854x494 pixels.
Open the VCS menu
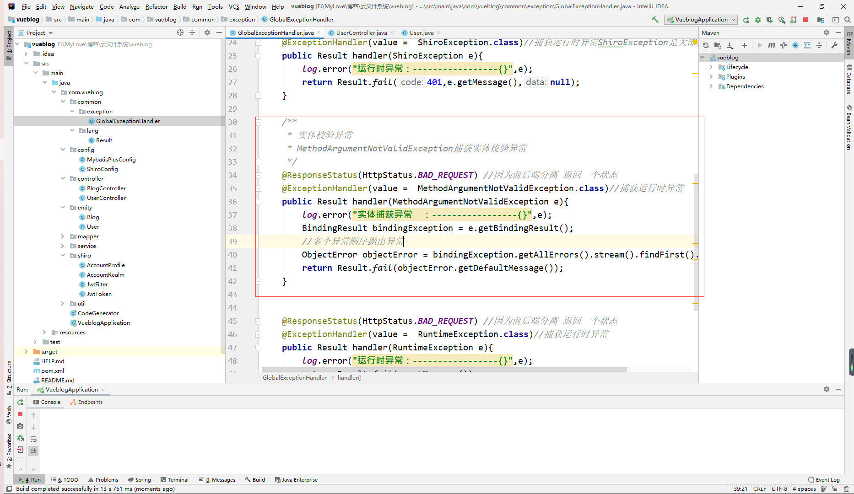(x=234, y=6)
